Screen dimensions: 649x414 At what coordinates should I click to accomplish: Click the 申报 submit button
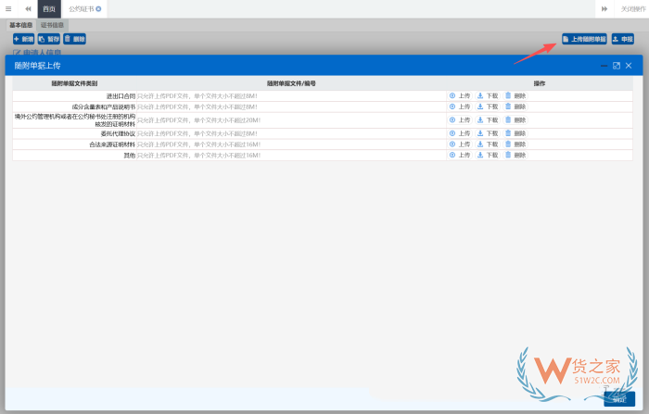(623, 39)
